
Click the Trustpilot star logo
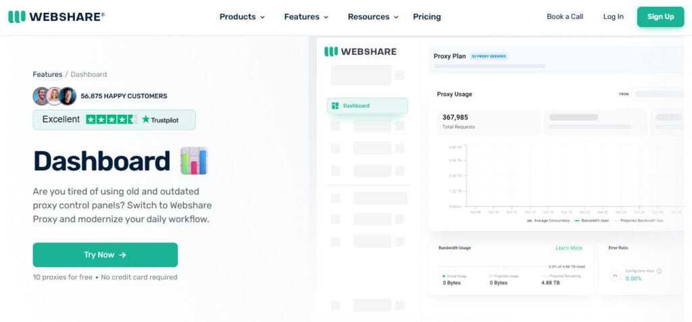tap(146, 119)
